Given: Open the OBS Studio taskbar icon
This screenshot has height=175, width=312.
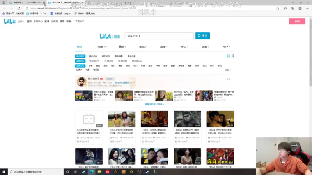Looking at the screenshot, I should [x=139, y=171].
